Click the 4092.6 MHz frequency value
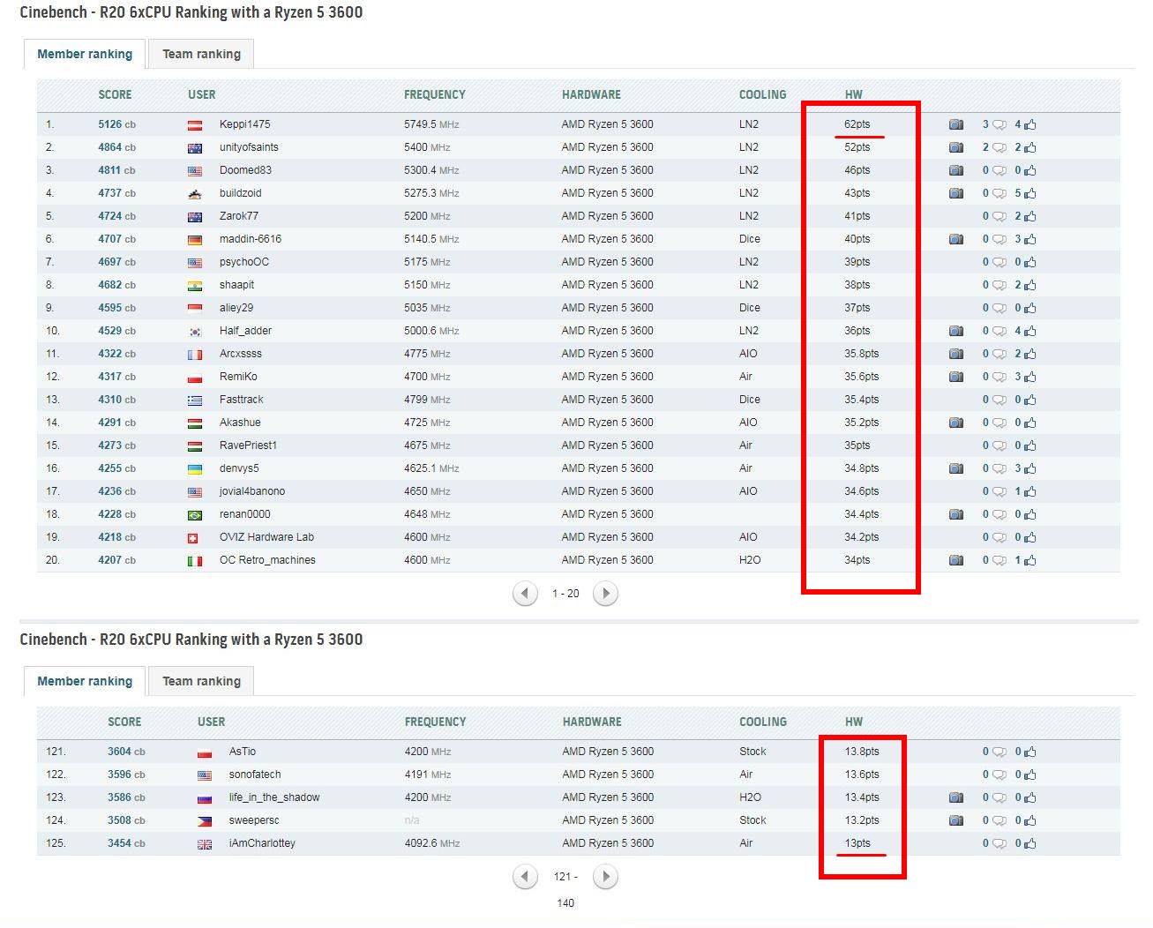Image resolution: width=1153 pixels, height=928 pixels. 432,843
